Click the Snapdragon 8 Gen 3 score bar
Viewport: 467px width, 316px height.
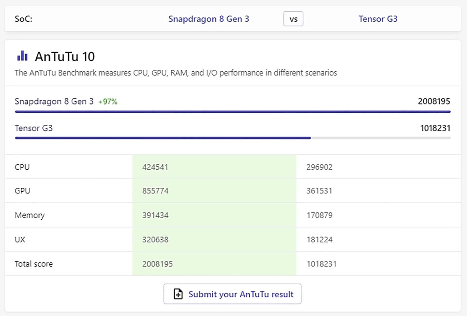233,111
